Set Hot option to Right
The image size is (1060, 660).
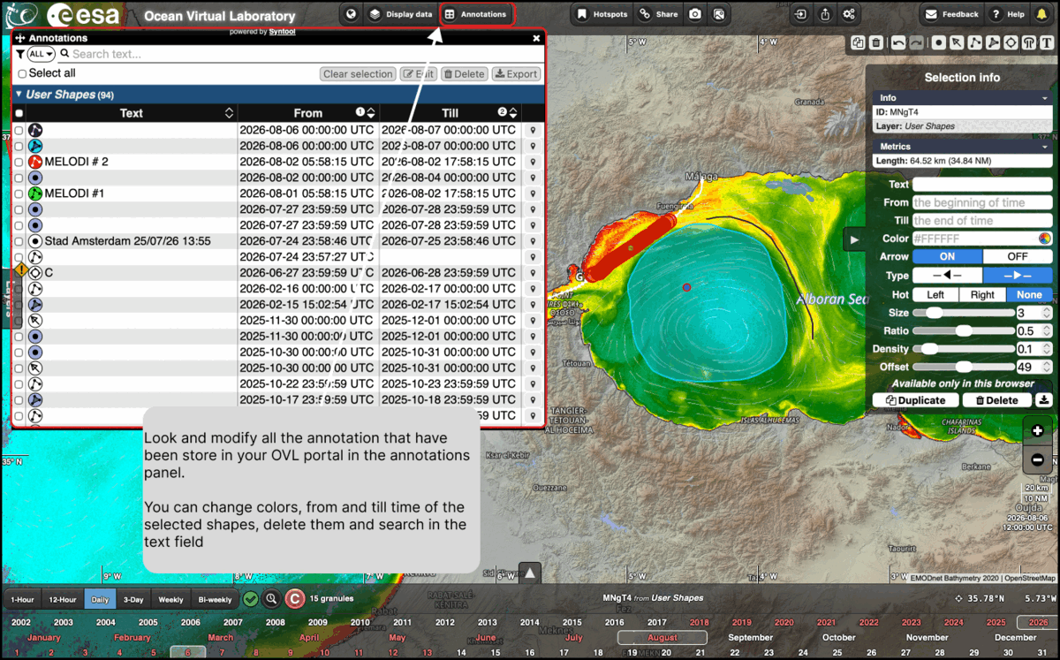click(x=982, y=295)
